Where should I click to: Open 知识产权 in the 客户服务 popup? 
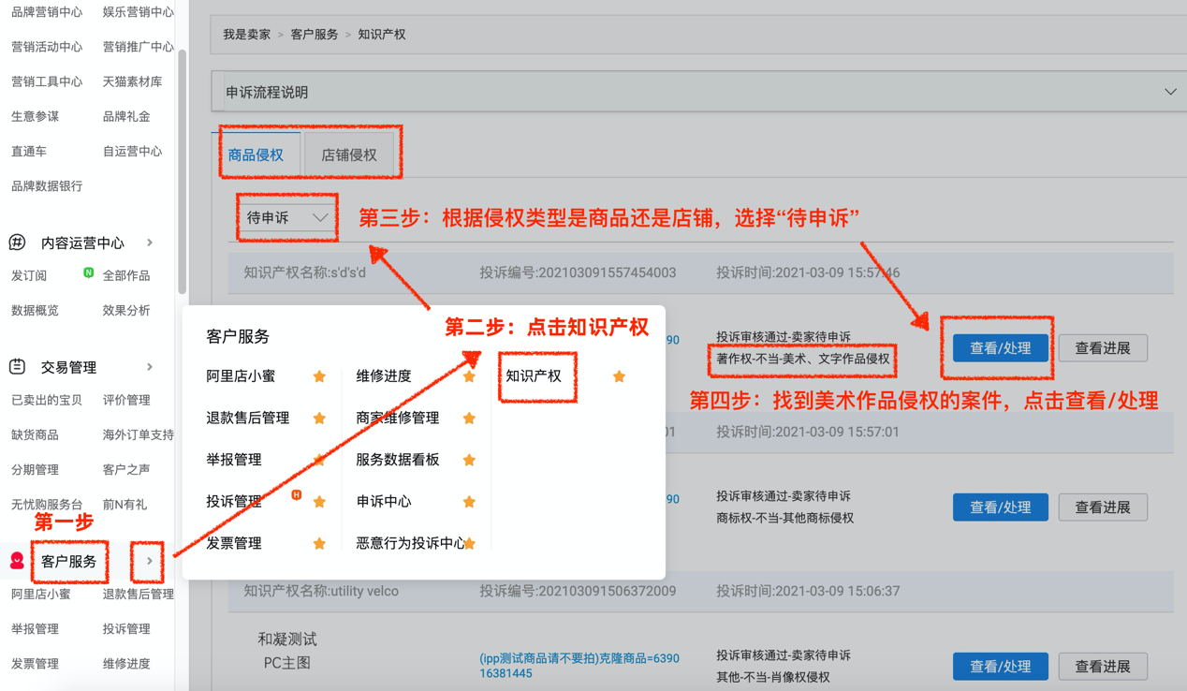point(534,376)
